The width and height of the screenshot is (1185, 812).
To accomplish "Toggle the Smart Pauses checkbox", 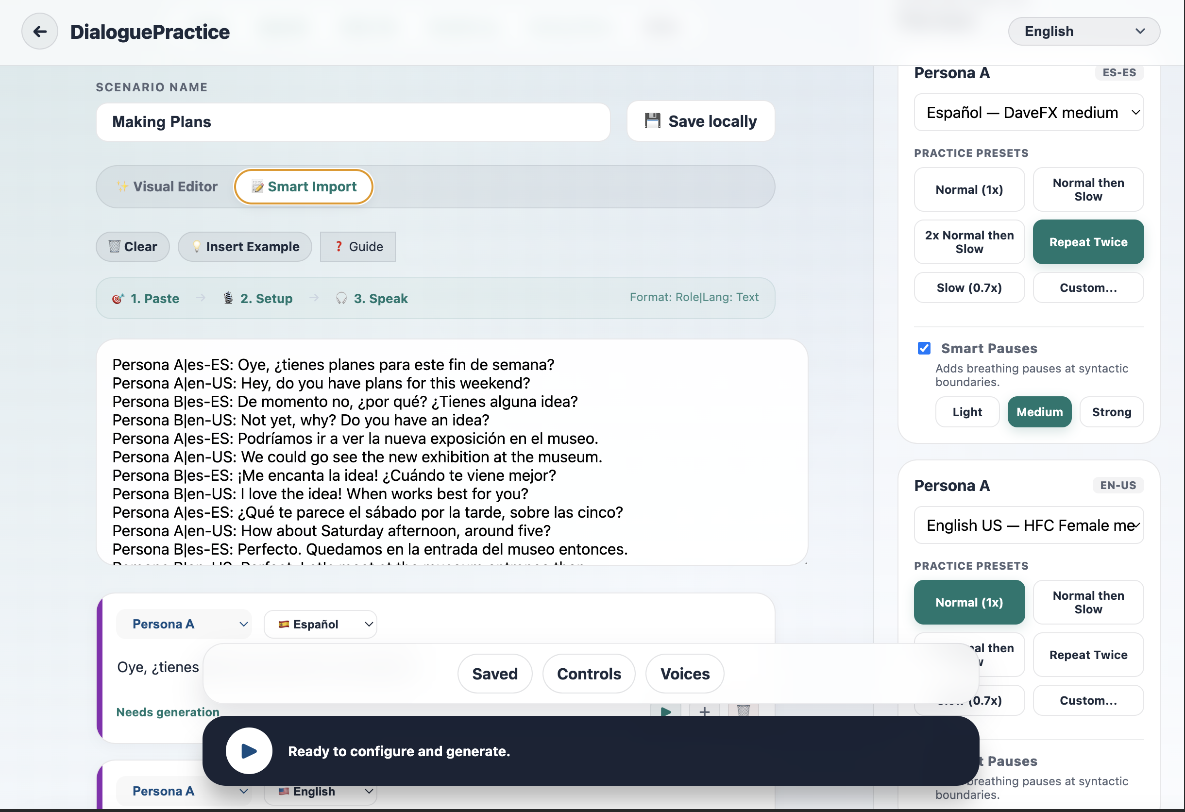I will [x=924, y=348].
